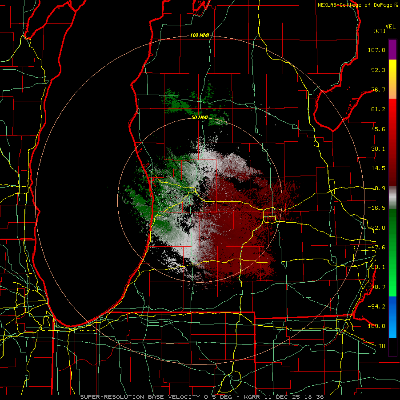Click the -78.7 velocity scale value
This screenshot has height=400, width=400.
[376, 287]
